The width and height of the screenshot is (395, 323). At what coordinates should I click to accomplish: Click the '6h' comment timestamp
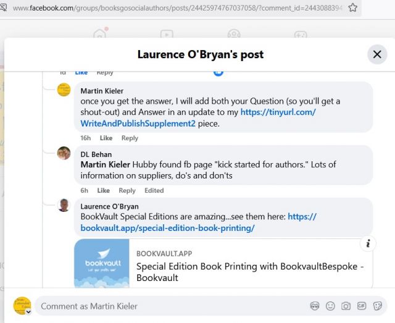(84, 190)
